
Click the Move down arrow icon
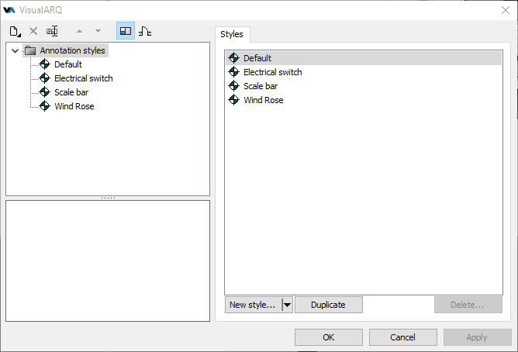(x=98, y=31)
